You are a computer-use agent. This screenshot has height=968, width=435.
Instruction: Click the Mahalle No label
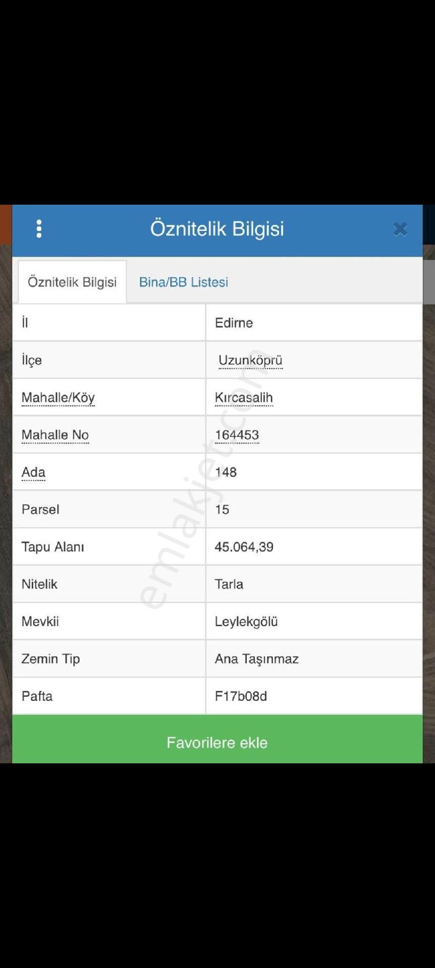coord(55,435)
